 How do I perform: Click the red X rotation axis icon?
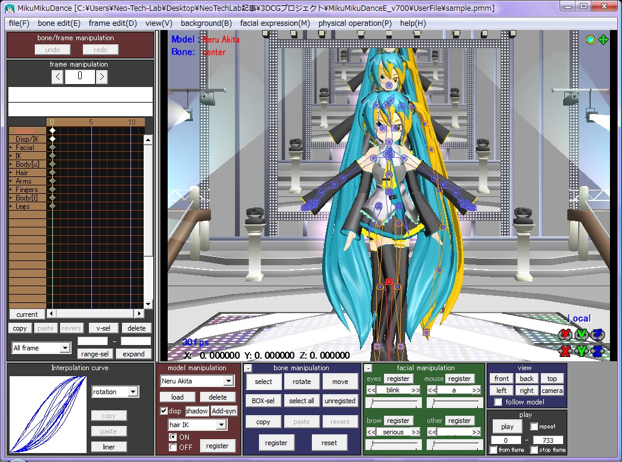tap(565, 335)
